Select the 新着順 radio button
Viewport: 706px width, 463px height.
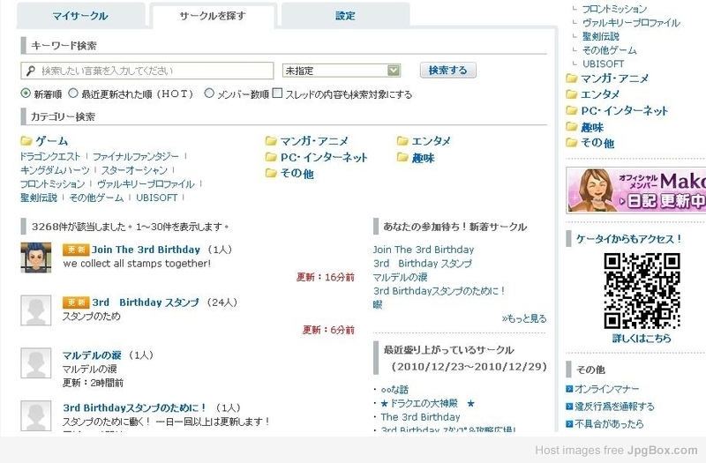pos(26,93)
